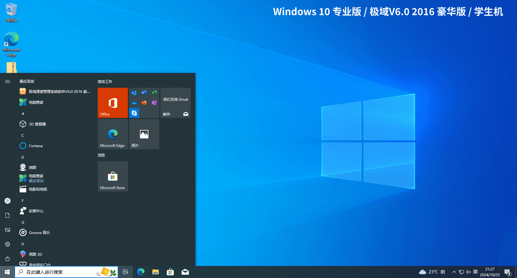Open 电脑管家 marked 最近添加 under D
Image resolution: width=517 pixels, height=278 pixels.
pos(55,178)
